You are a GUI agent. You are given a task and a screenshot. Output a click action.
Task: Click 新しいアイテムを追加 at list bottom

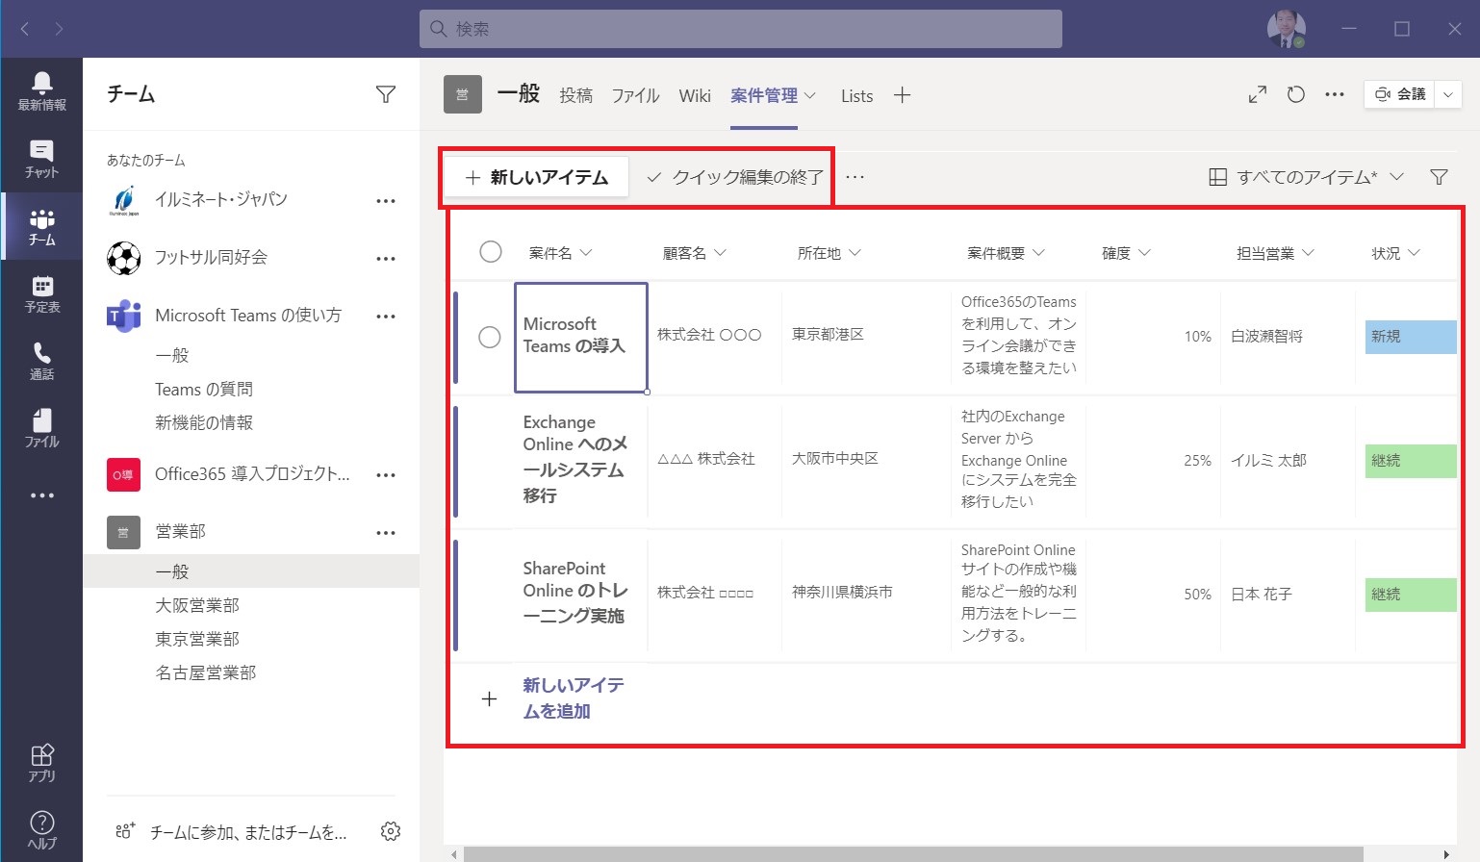(574, 698)
